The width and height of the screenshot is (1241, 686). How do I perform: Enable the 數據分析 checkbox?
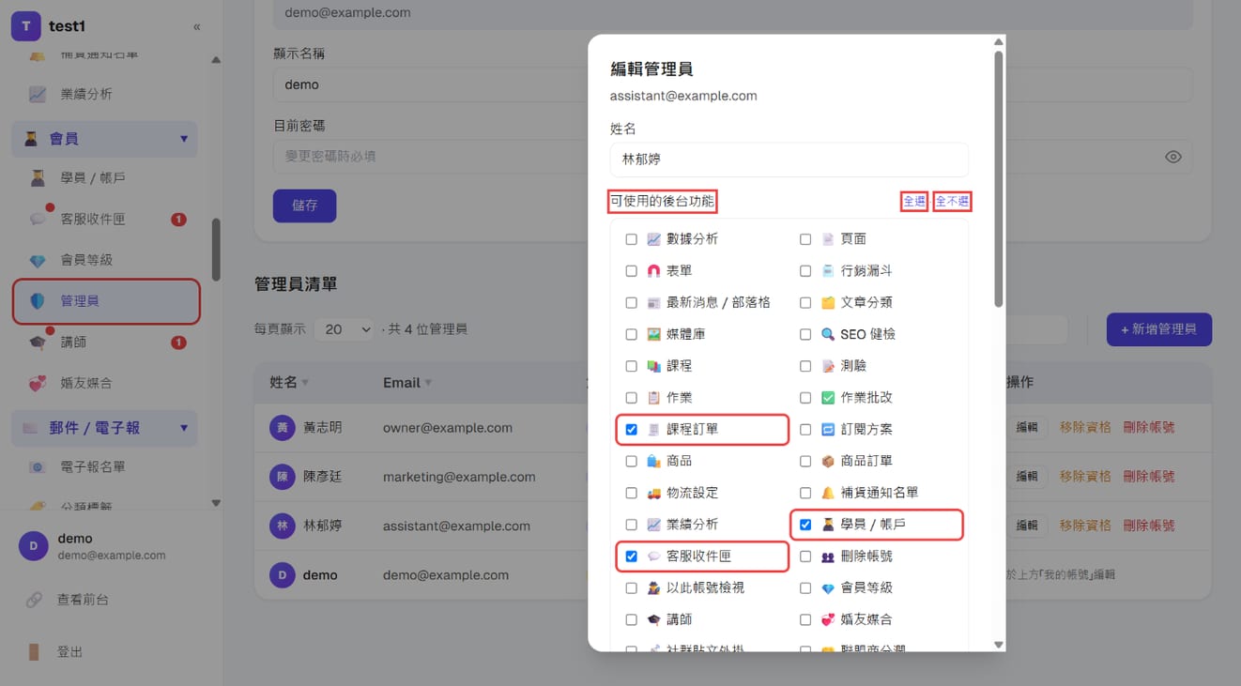click(x=632, y=239)
